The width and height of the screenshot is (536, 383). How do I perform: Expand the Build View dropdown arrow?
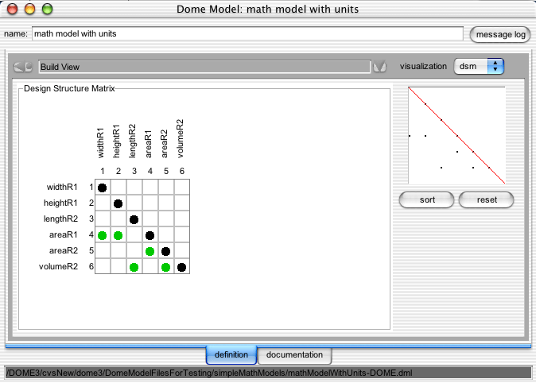(x=379, y=67)
